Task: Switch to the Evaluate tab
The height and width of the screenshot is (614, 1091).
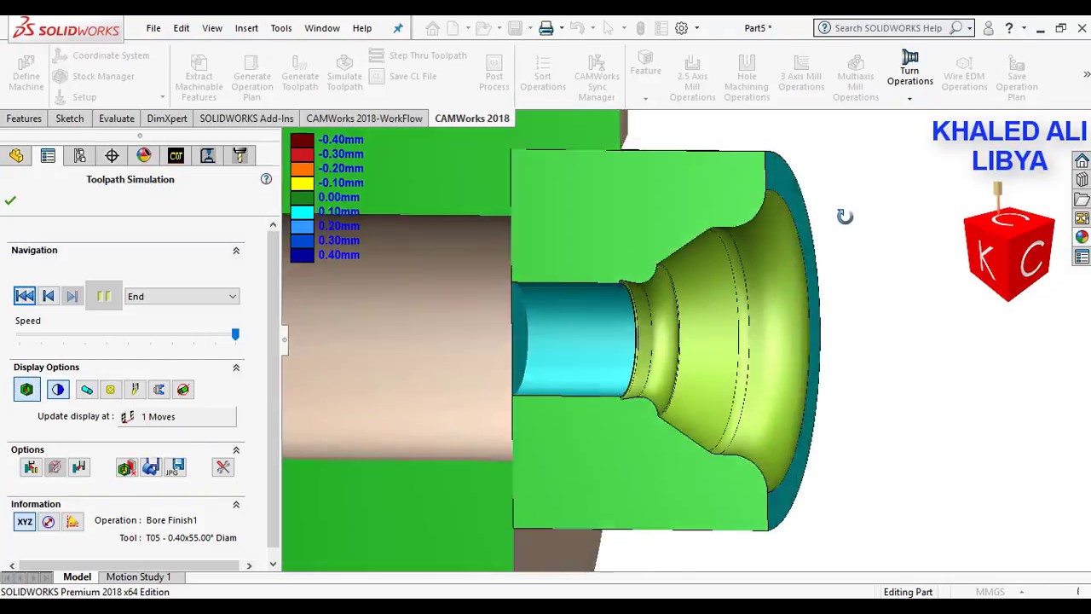Action: 117,119
